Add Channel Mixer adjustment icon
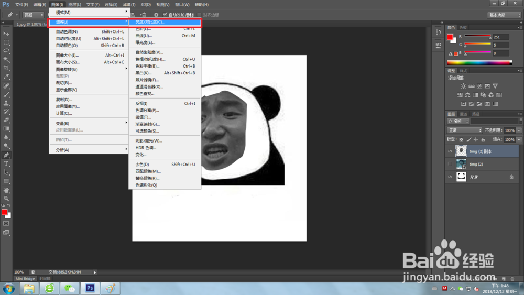The width and height of the screenshot is (524, 295). pyautogui.click(x=491, y=95)
